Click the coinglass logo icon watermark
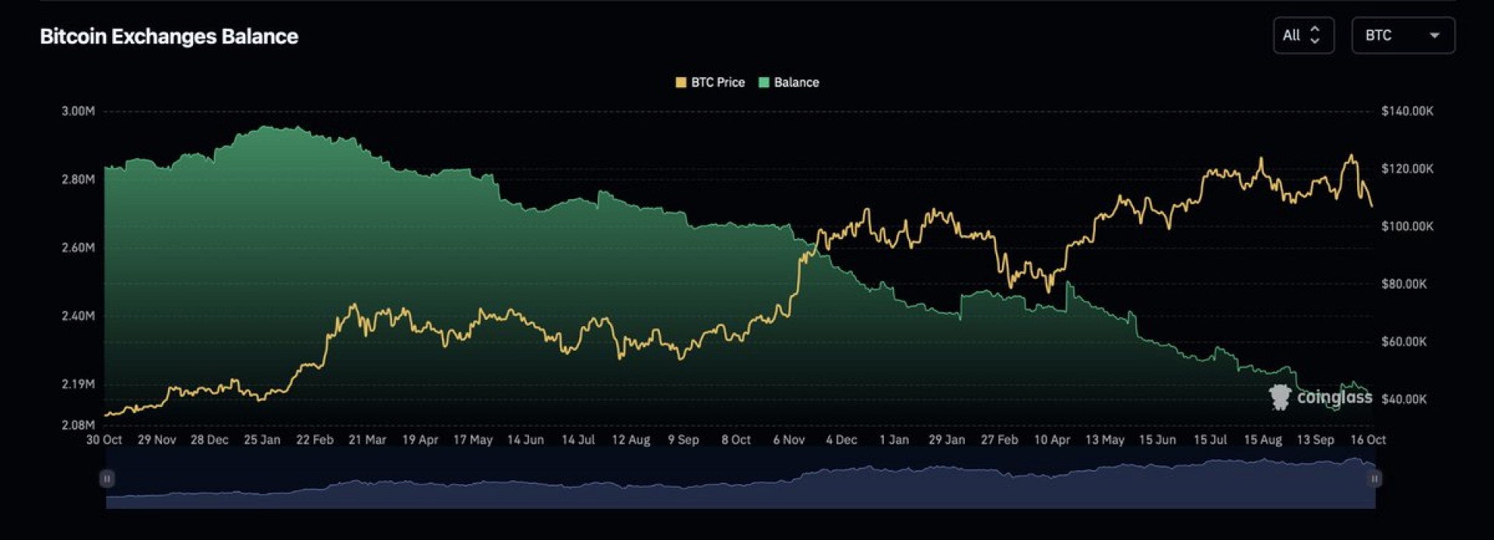The image size is (1494, 540). click(1279, 398)
